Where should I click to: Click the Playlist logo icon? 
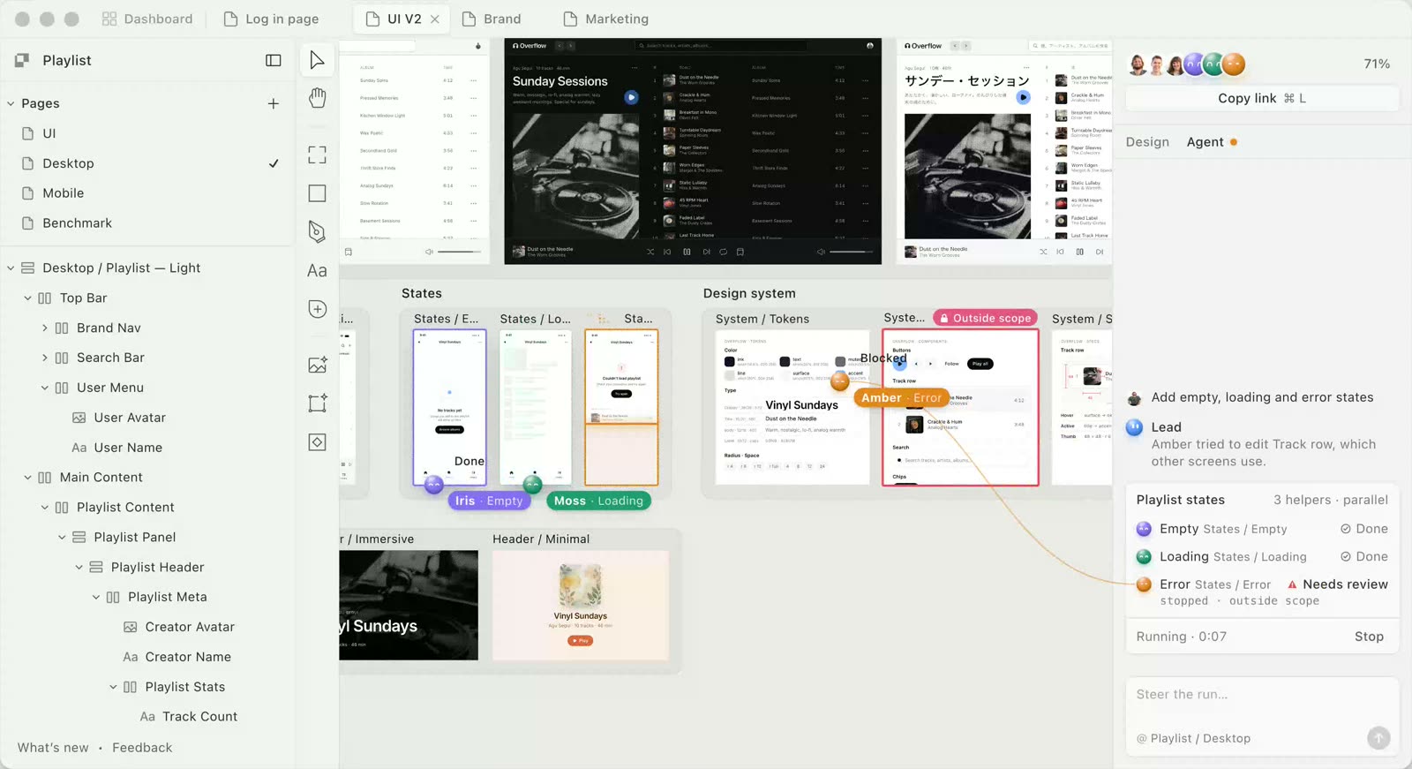click(22, 60)
